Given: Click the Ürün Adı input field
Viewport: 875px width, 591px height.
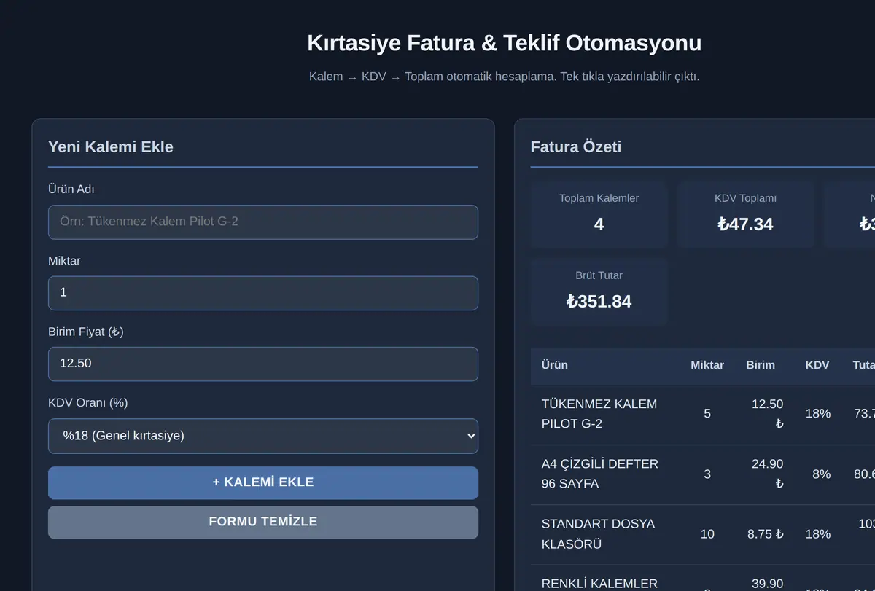Looking at the screenshot, I should pyautogui.click(x=263, y=222).
